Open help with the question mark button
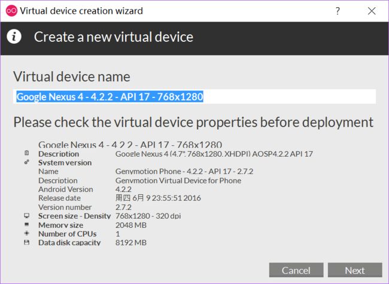389x284 pixels. [338, 11]
